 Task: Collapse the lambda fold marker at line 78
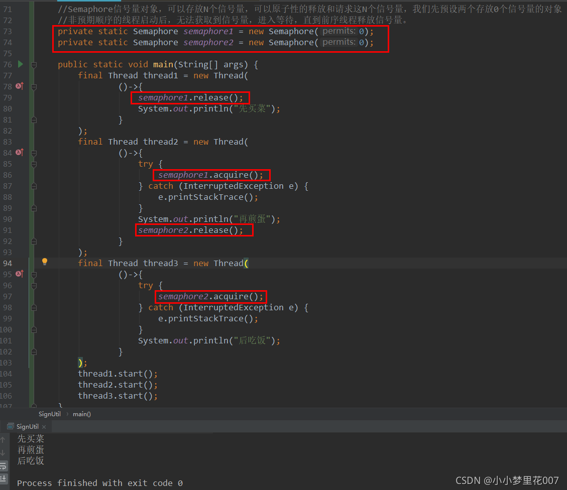(34, 87)
